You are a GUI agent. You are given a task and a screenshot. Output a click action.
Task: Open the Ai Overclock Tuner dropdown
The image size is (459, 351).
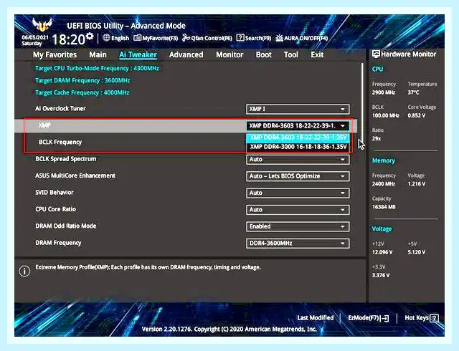[298, 109]
